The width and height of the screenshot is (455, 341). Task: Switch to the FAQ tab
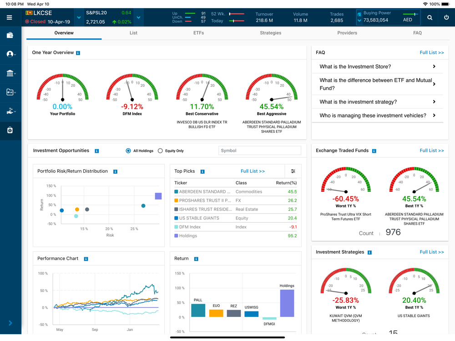click(x=417, y=33)
